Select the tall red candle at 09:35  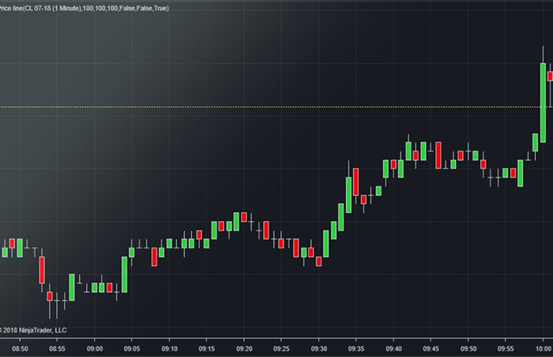click(355, 182)
